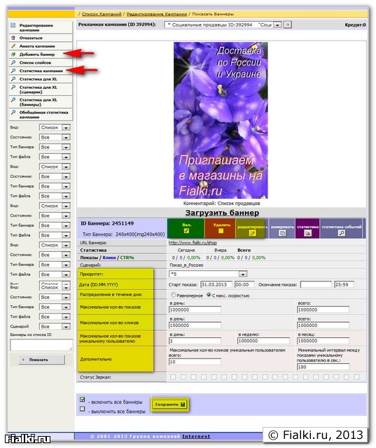376x448 pixels.
Task: Open the 'Сценарий' dropdown in the sidebar
Action: pyautogui.click(x=55, y=327)
